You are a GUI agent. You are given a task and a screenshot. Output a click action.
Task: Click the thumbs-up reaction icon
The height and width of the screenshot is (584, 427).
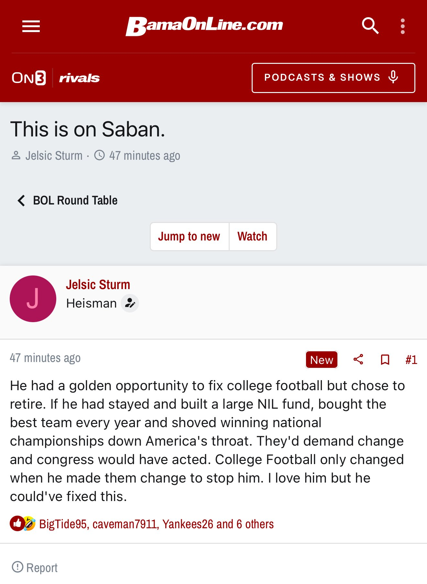coord(17,523)
